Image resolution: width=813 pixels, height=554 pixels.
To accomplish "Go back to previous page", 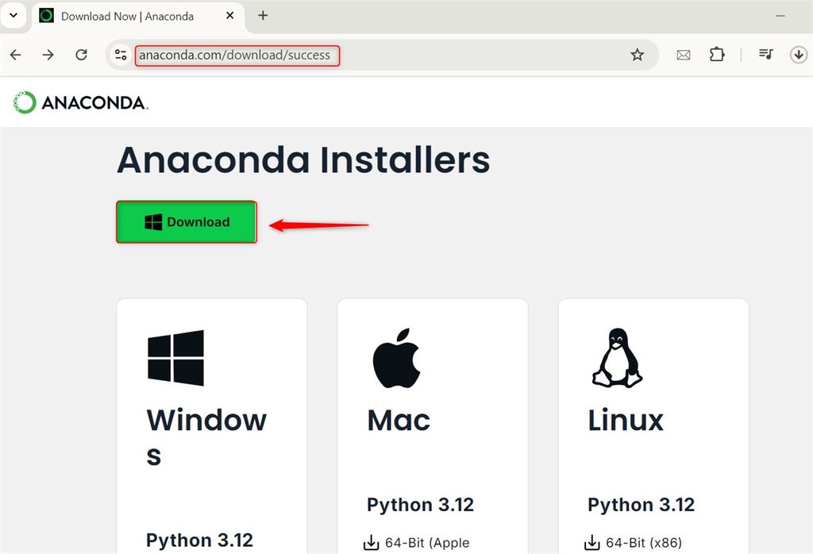I will point(16,55).
